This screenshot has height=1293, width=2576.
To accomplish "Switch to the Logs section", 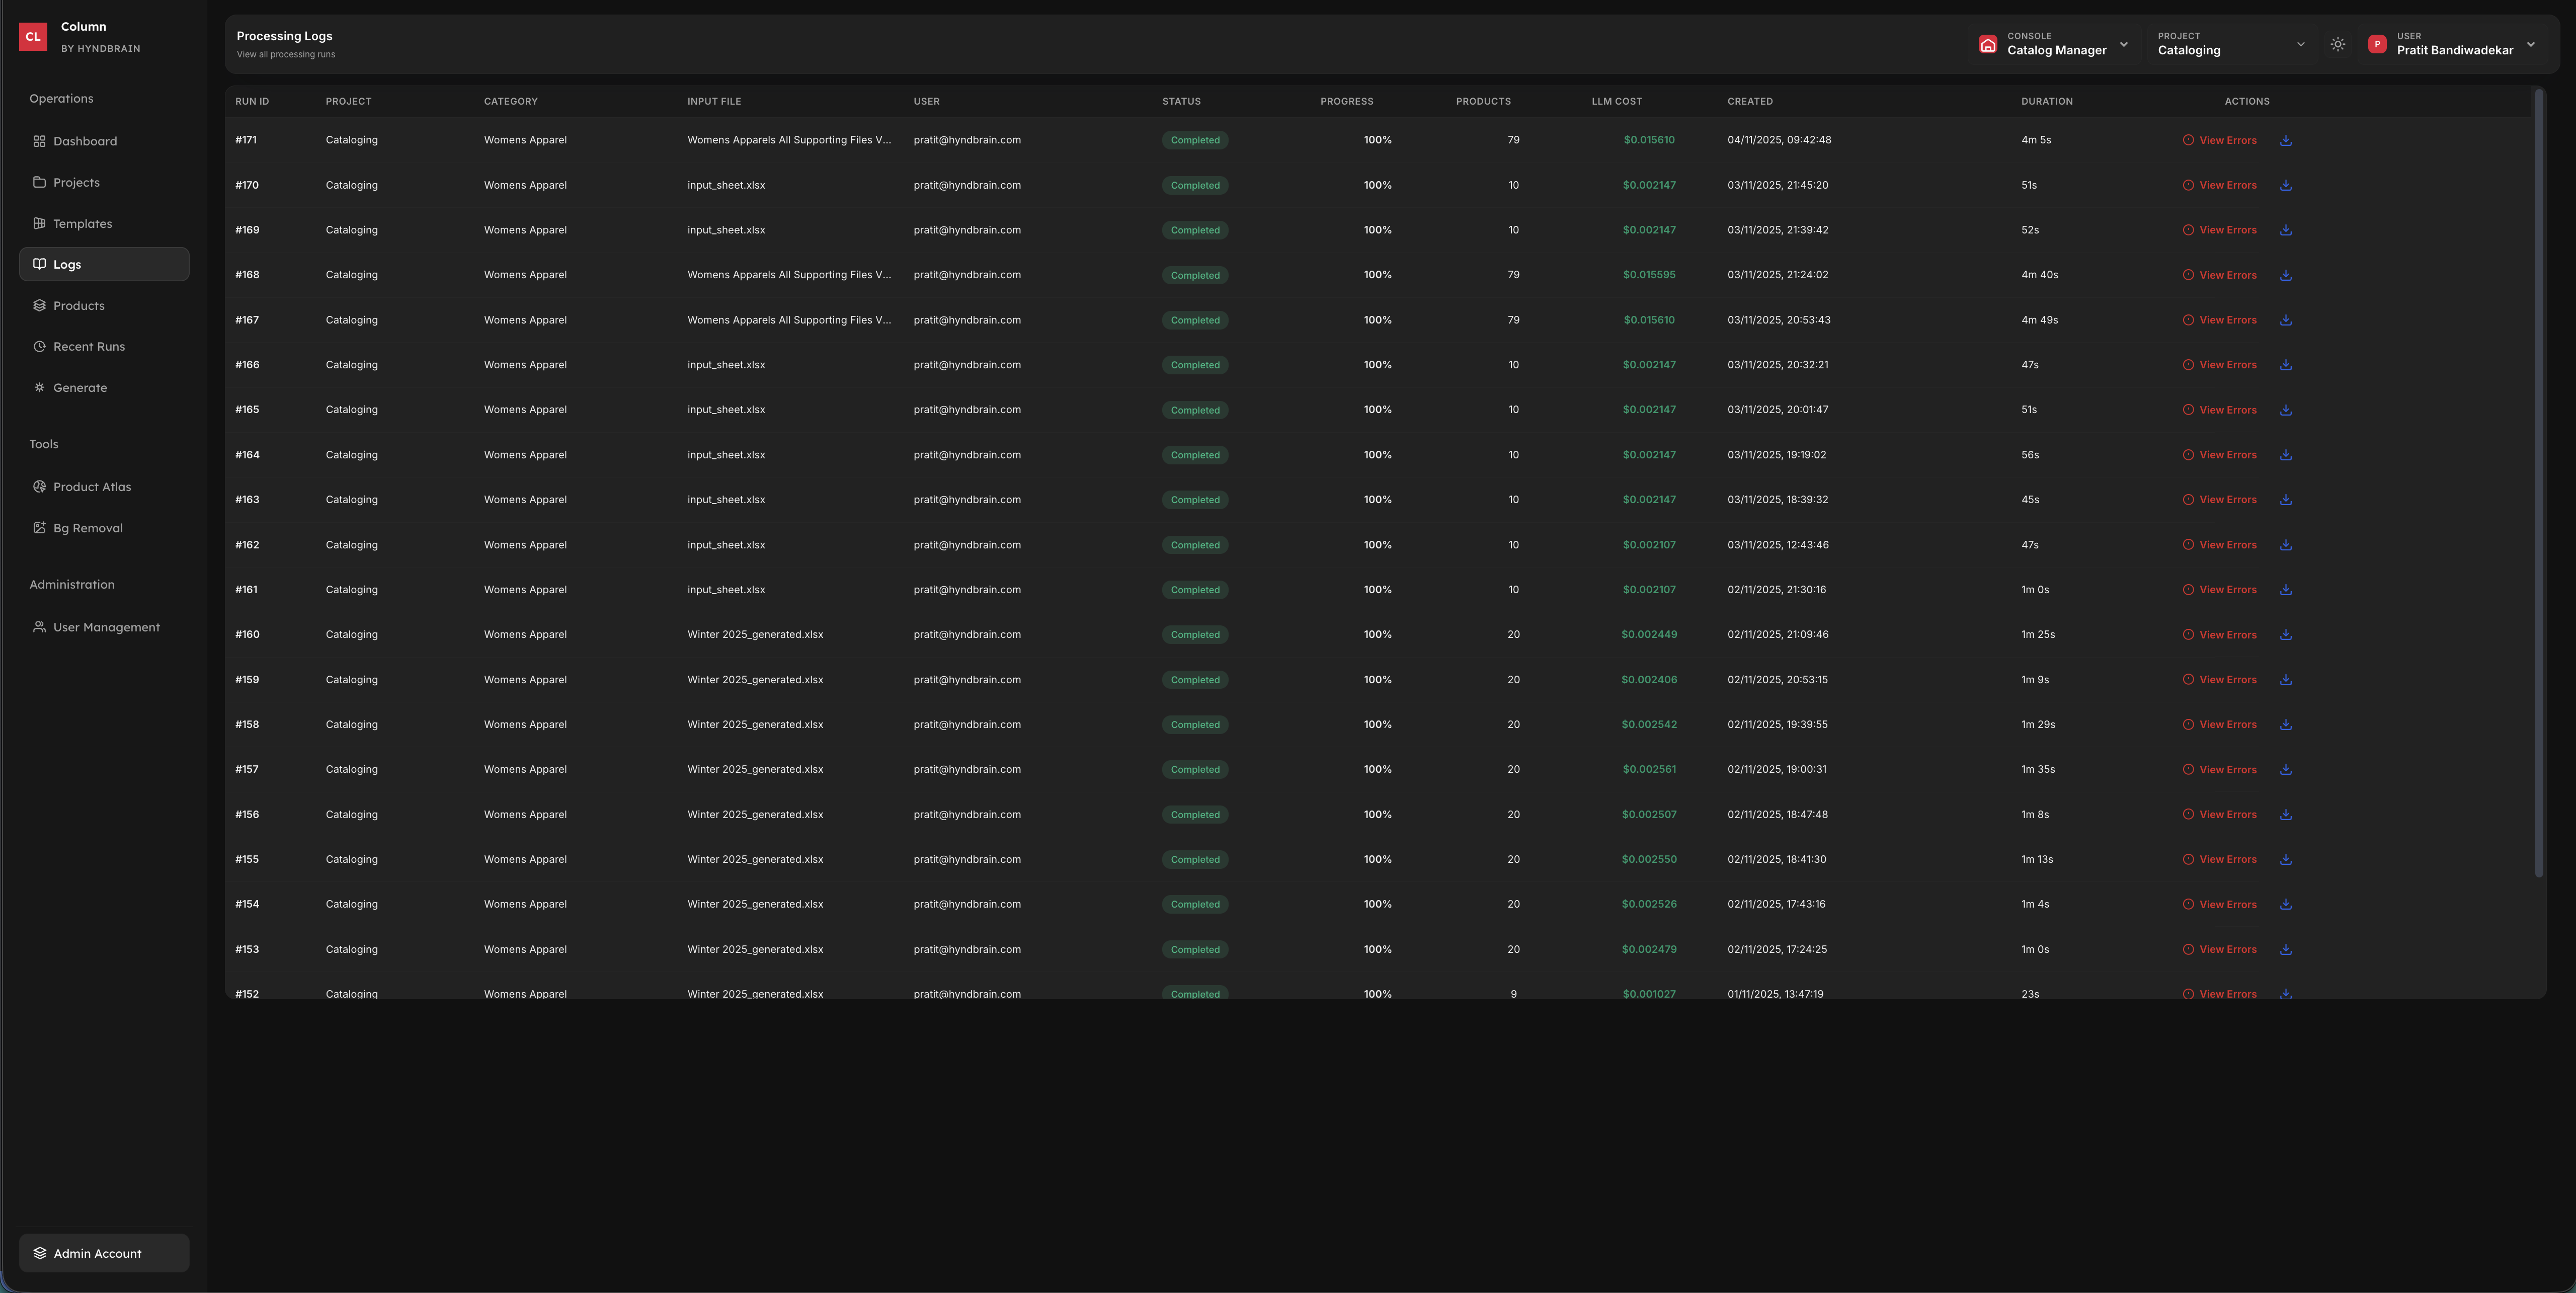I will click(68, 264).
